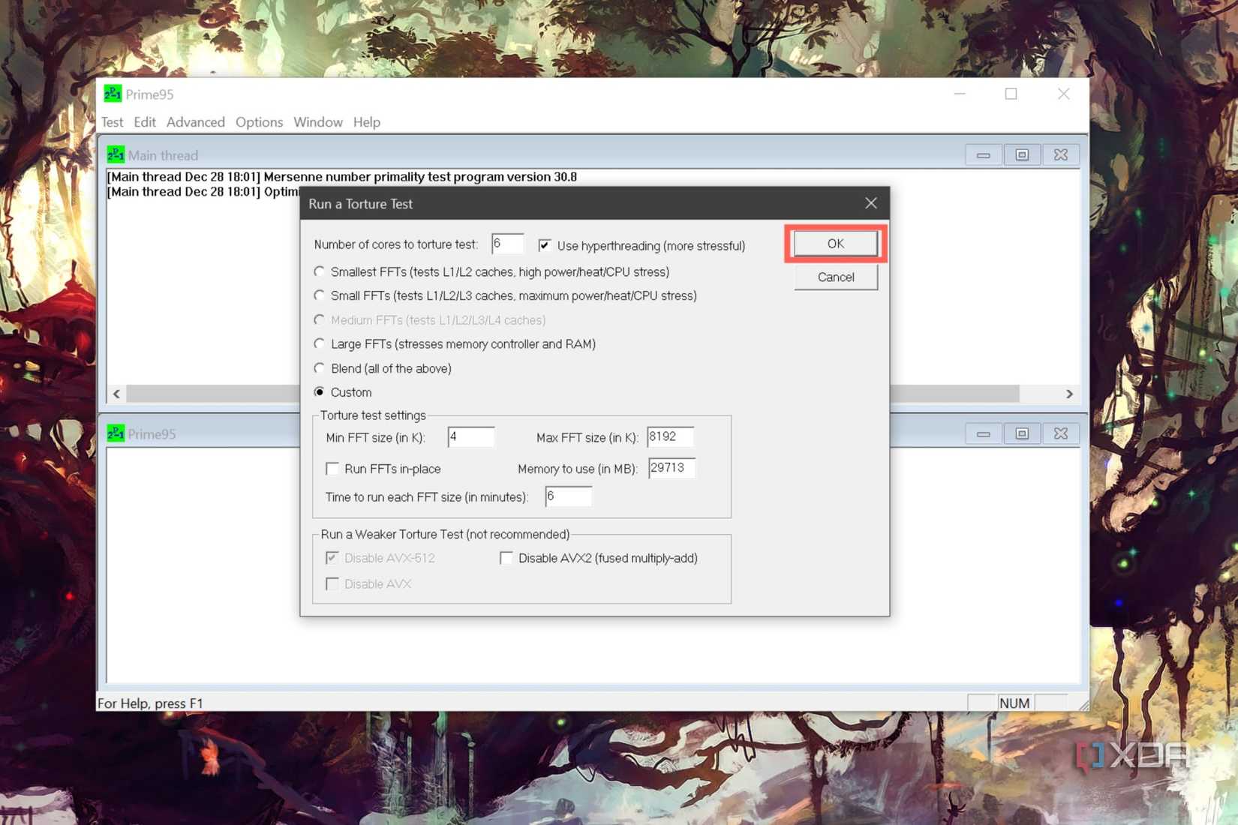Open the Options menu
Image resolution: width=1238 pixels, height=825 pixels.
(259, 122)
